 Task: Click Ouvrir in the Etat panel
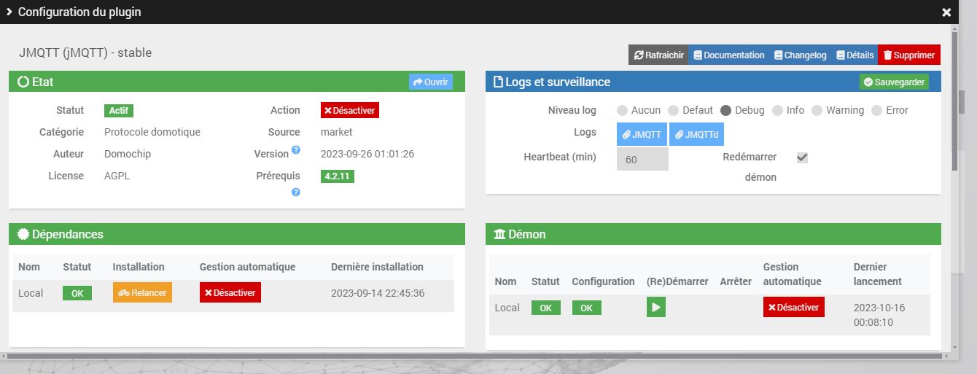point(430,82)
